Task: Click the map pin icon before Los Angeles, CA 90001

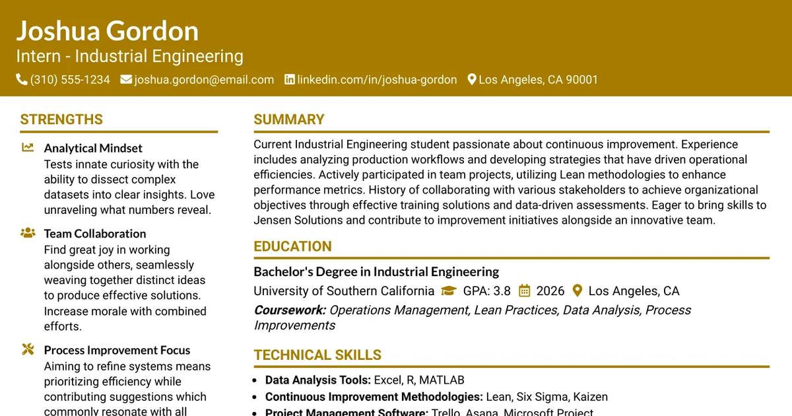Action: (x=472, y=80)
